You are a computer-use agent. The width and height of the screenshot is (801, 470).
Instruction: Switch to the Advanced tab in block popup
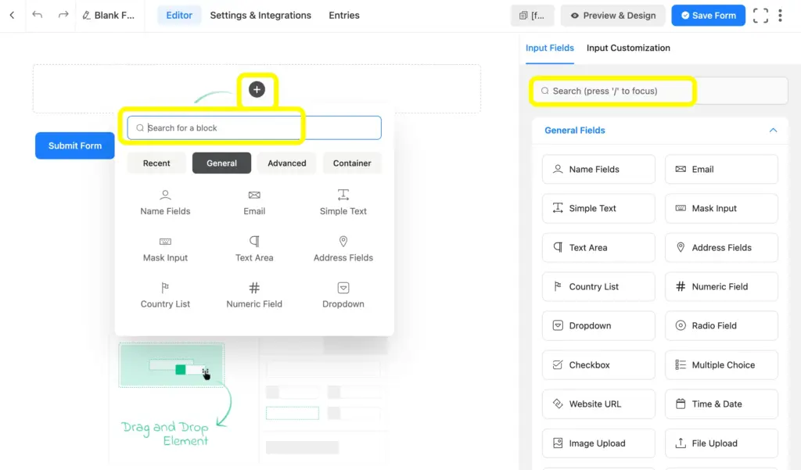pos(286,163)
